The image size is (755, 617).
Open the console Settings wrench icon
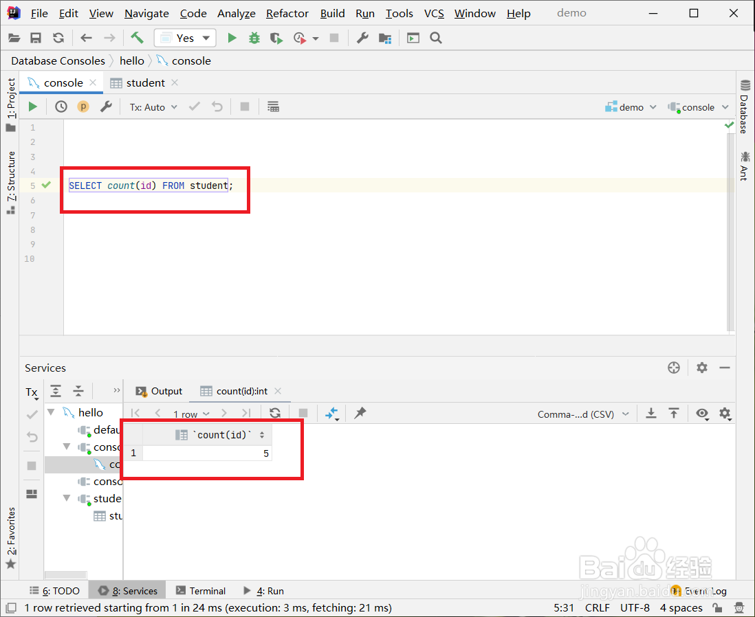[106, 106]
